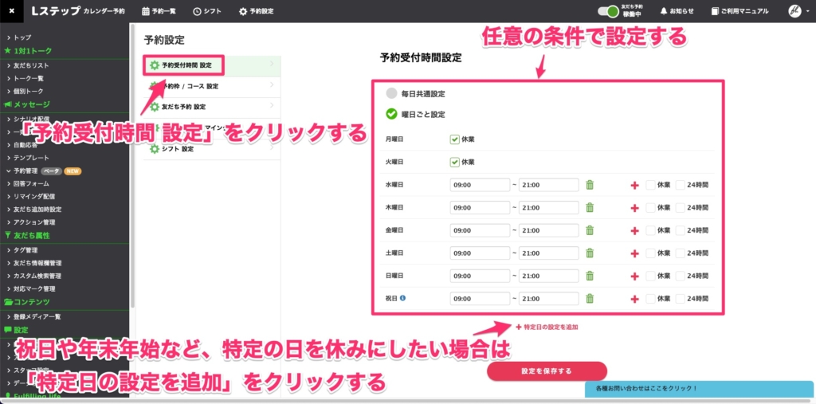The height and width of the screenshot is (404, 816).
Task: Click the trash icon for Wednesday's time range
Action: pos(590,185)
